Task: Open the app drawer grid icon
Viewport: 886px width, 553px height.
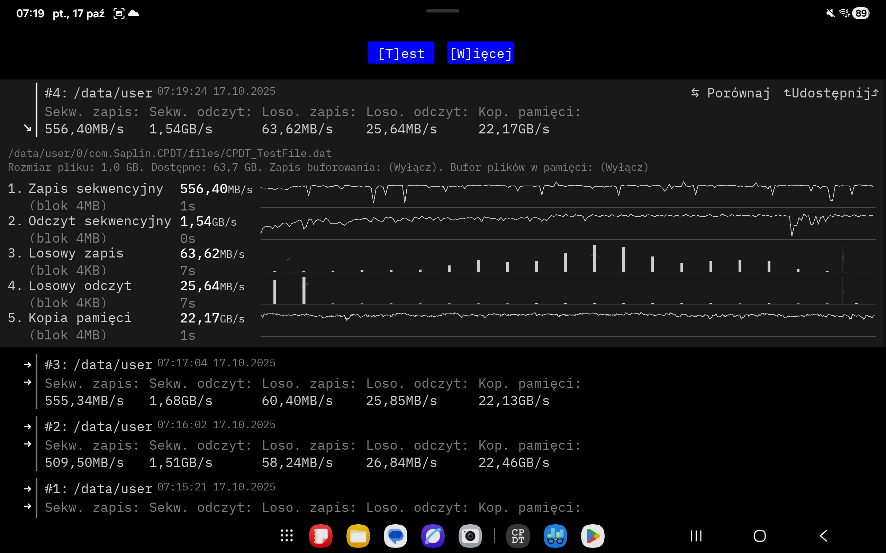Action: [x=287, y=536]
